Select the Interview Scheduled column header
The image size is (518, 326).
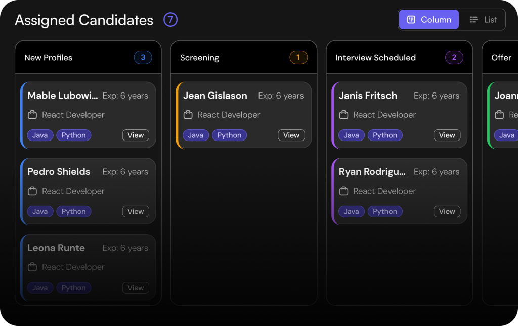pyautogui.click(x=400, y=58)
